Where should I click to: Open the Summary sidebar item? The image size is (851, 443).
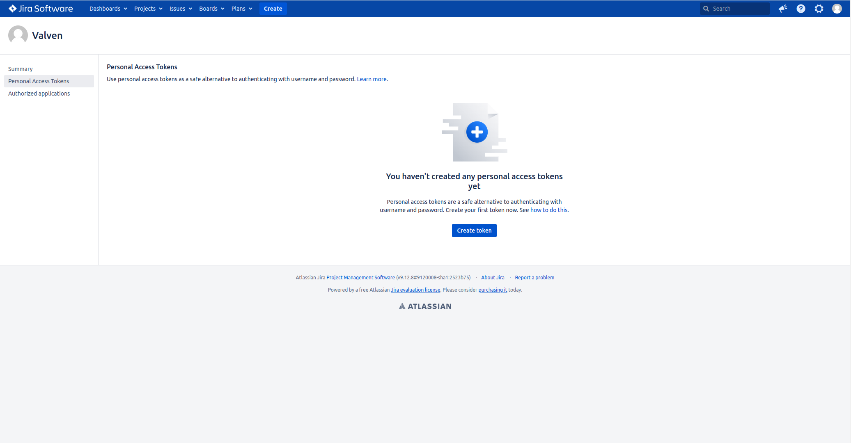[49, 69]
